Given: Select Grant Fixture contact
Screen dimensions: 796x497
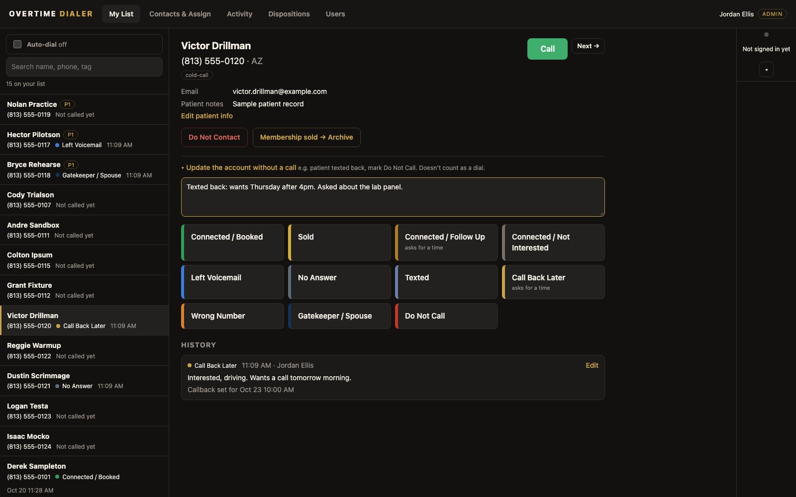Looking at the screenshot, I should click(84, 290).
